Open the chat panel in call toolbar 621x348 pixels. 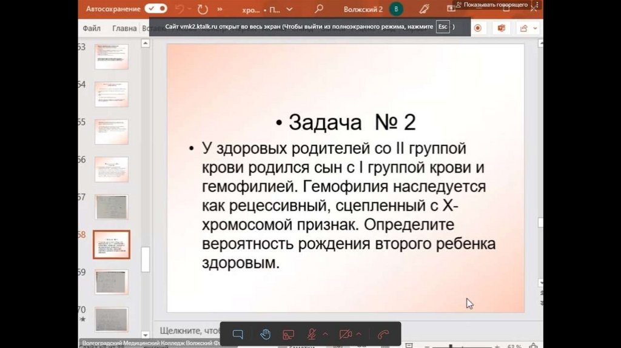pyautogui.click(x=238, y=334)
